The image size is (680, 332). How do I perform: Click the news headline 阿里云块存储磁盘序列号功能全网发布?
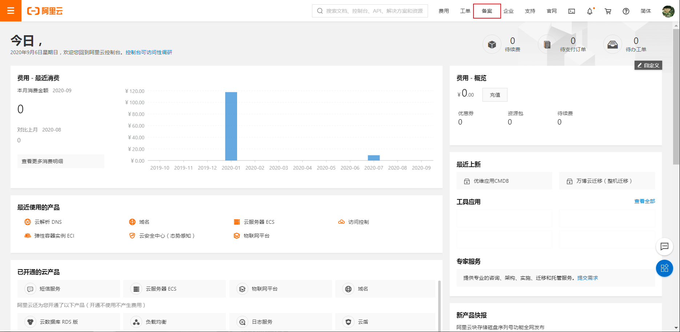[500, 327]
